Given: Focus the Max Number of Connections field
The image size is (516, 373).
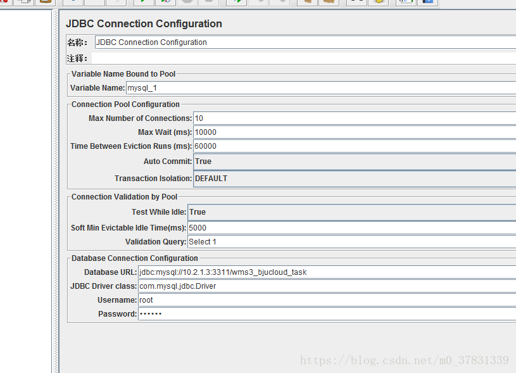Looking at the screenshot, I should click(x=355, y=118).
